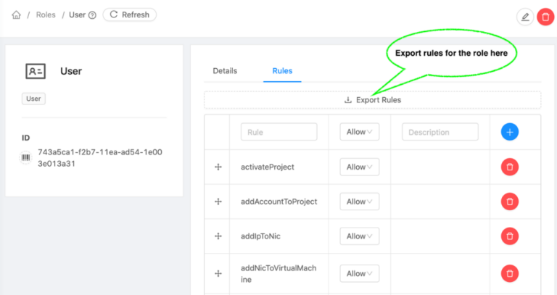
Task: Click the User heading on the info card
Action: point(71,71)
